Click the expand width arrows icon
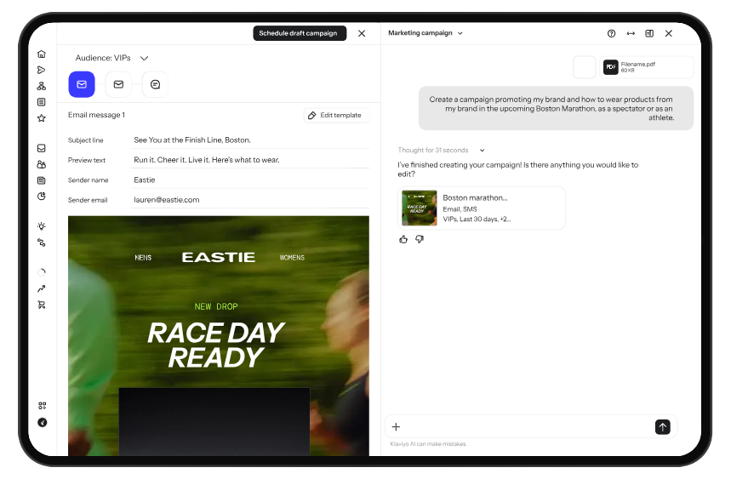 pos(631,33)
